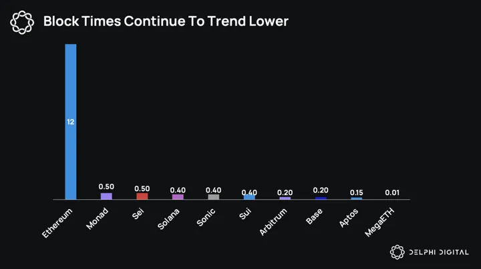The height and width of the screenshot is (269, 481).
Task: Click the 0.01 value above MegaETH
Action: (x=392, y=193)
